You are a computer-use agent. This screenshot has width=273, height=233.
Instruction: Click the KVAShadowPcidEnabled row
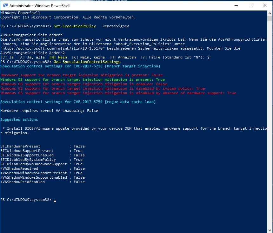click(x=43, y=182)
